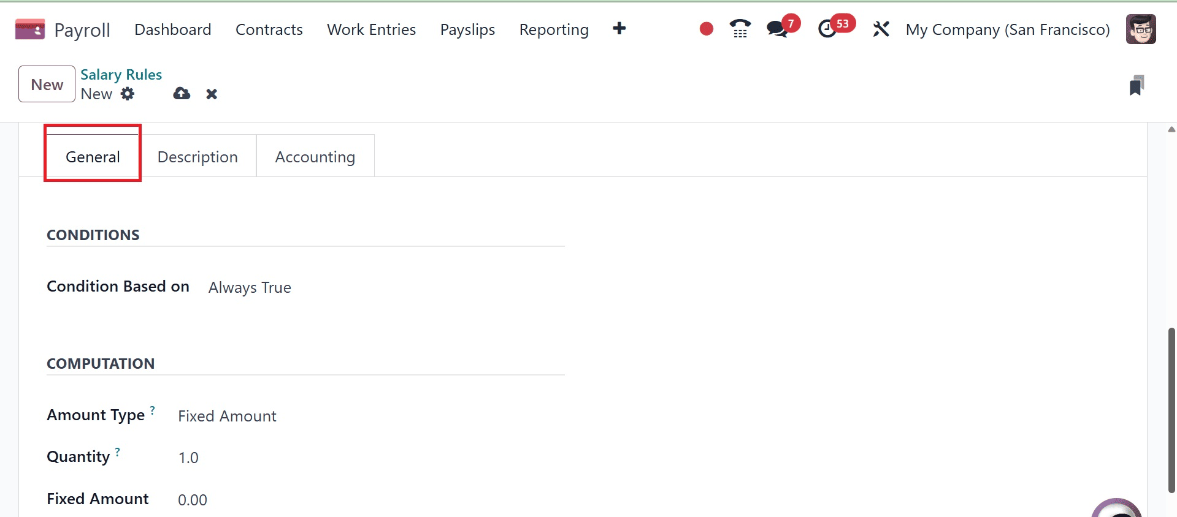The width and height of the screenshot is (1177, 517).
Task: Switch to the Accounting tab
Action: (x=315, y=157)
